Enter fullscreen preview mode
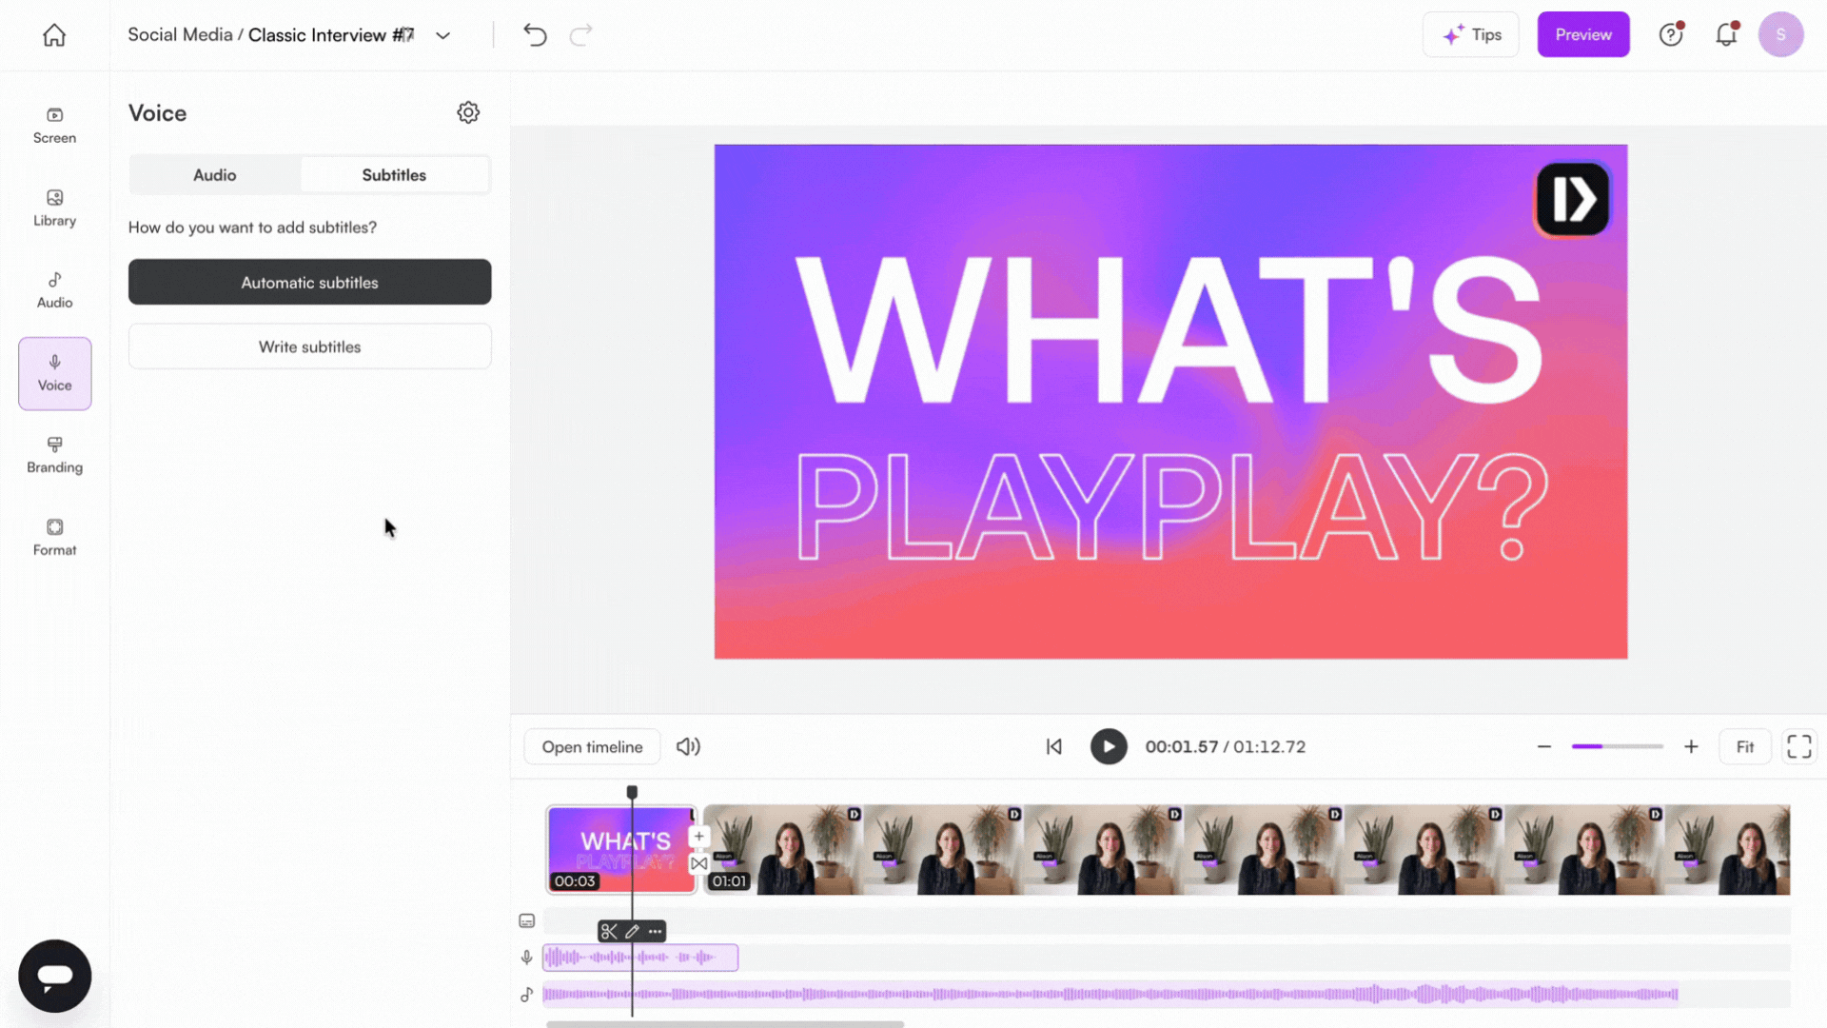 (x=1798, y=747)
